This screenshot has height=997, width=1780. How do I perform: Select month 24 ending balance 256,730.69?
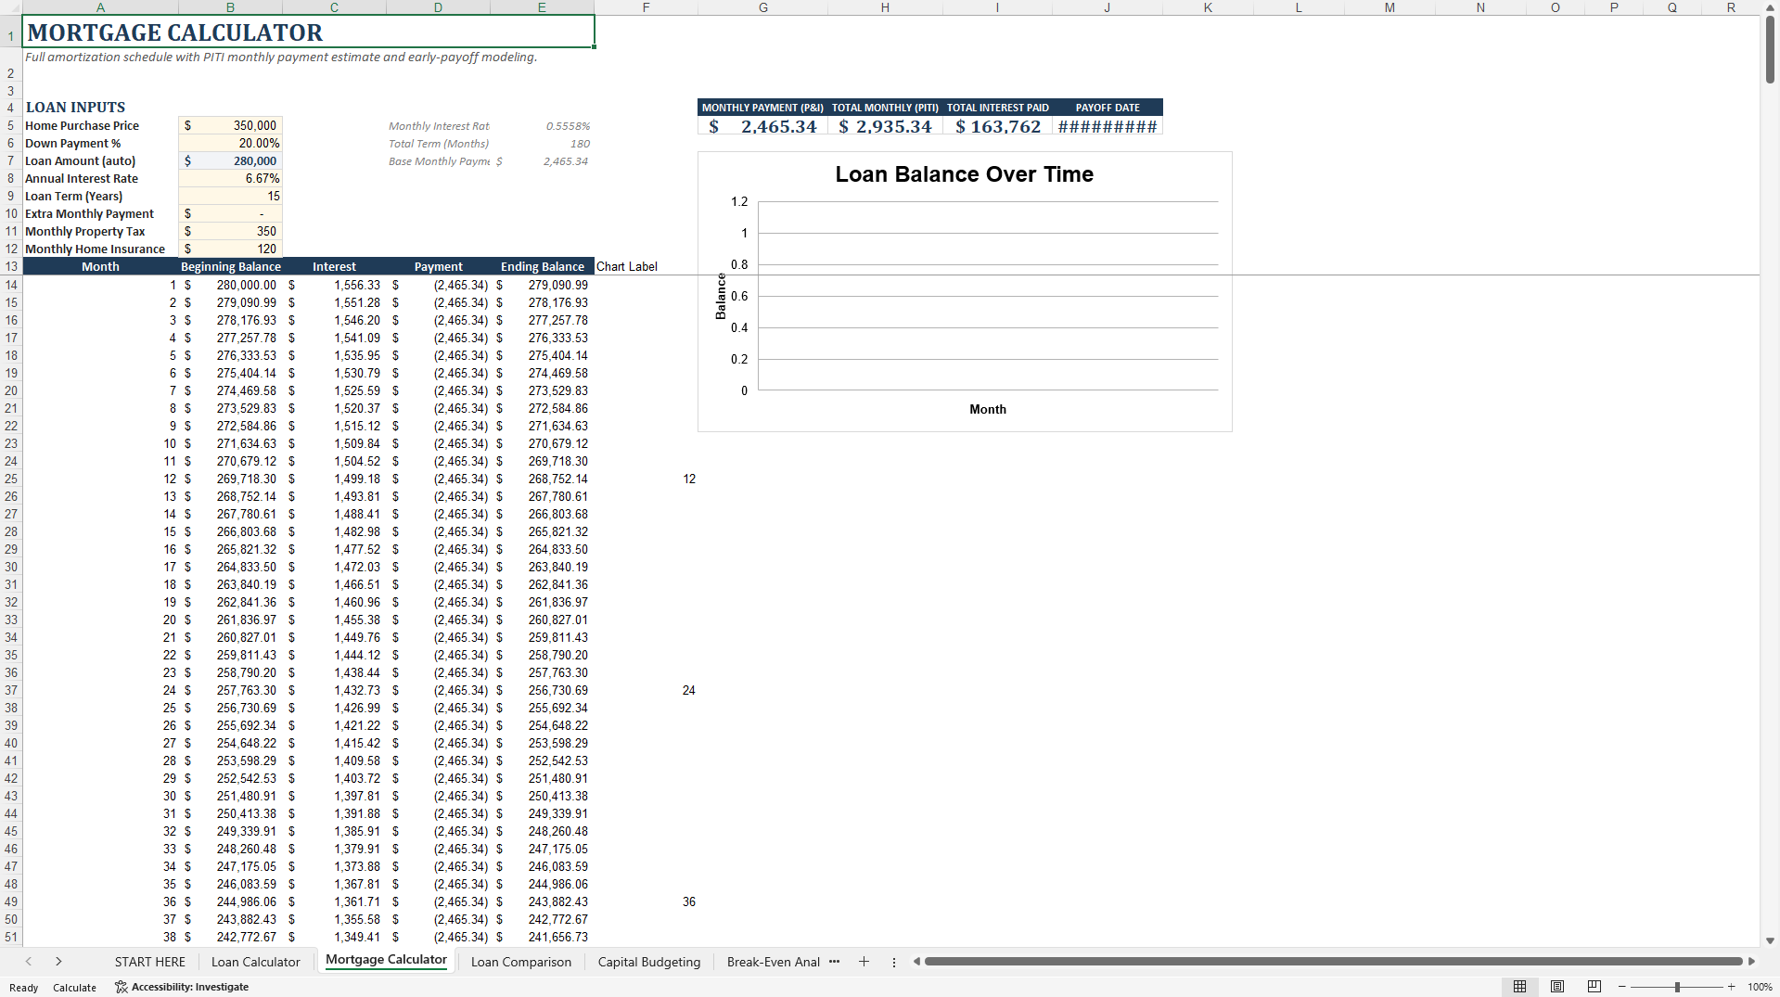(543, 691)
